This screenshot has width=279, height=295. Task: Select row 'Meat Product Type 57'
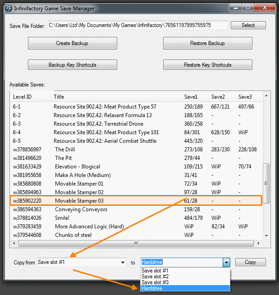click(x=136, y=107)
